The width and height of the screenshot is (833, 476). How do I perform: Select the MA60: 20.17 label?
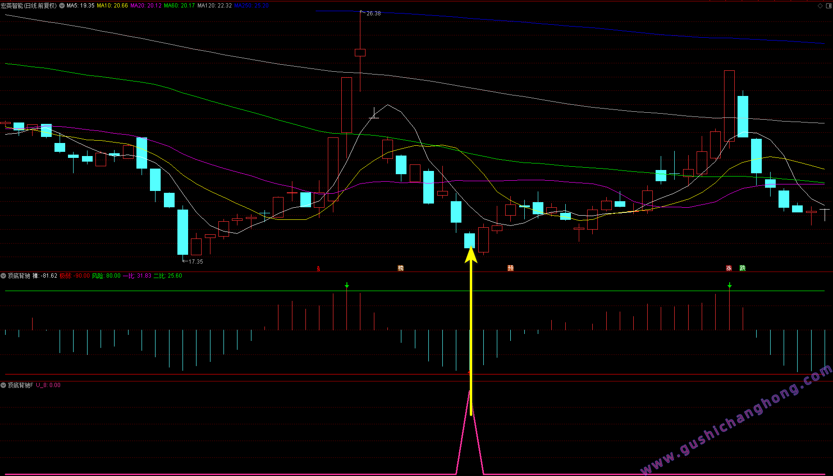[x=179, y=6]
